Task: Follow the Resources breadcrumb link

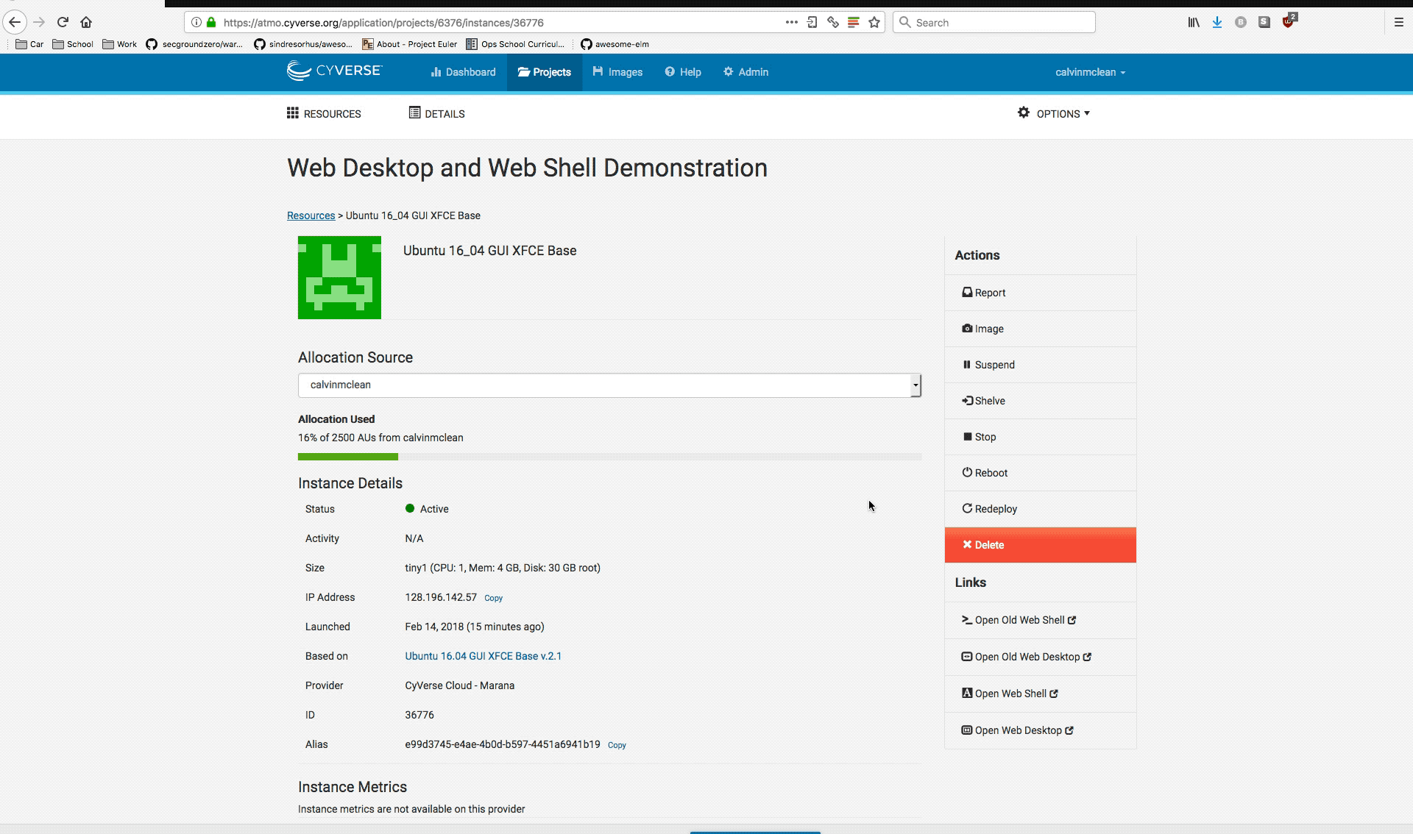Action: 311,215
